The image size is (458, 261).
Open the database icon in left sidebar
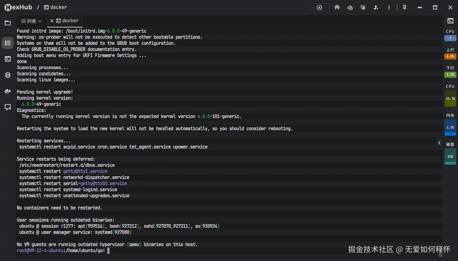(8, 75)
